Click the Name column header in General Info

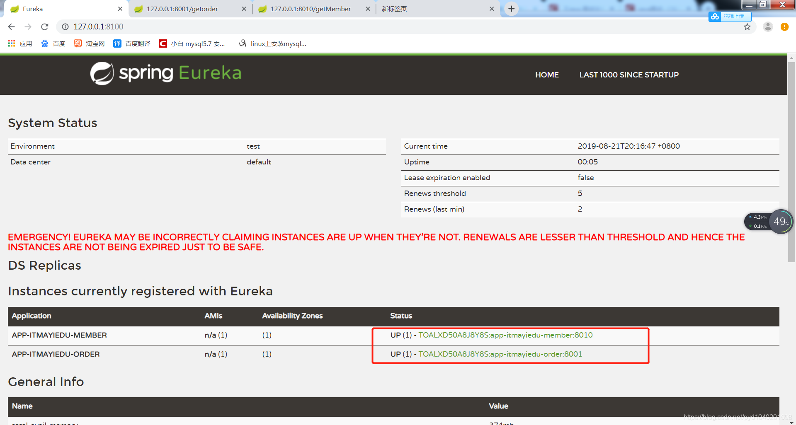(x=22, y=406)
